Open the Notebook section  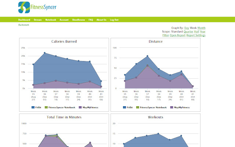tap(51, 20)
